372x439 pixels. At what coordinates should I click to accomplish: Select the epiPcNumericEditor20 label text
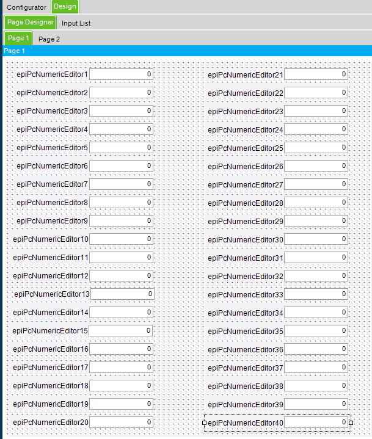pos(51,423)
